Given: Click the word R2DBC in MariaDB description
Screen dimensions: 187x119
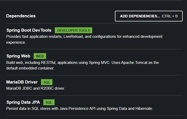Looking at the screenshot, I should (x=48, y=88).
